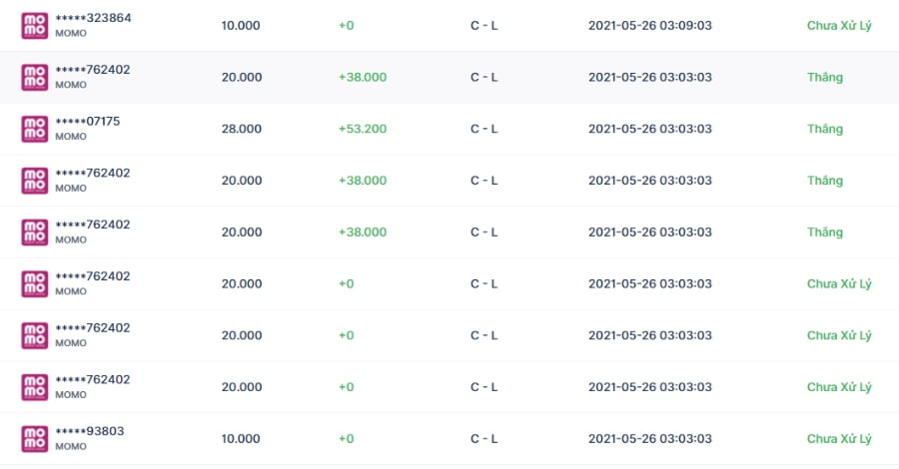The height and width of the screenshot is (469, 899).
Task: Select the *****93803 account number
Action: (x=90, y=431)
